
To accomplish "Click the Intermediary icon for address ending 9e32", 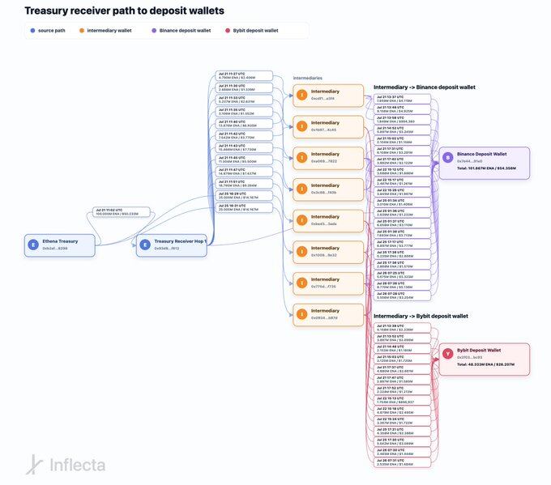I will (301, 251).
